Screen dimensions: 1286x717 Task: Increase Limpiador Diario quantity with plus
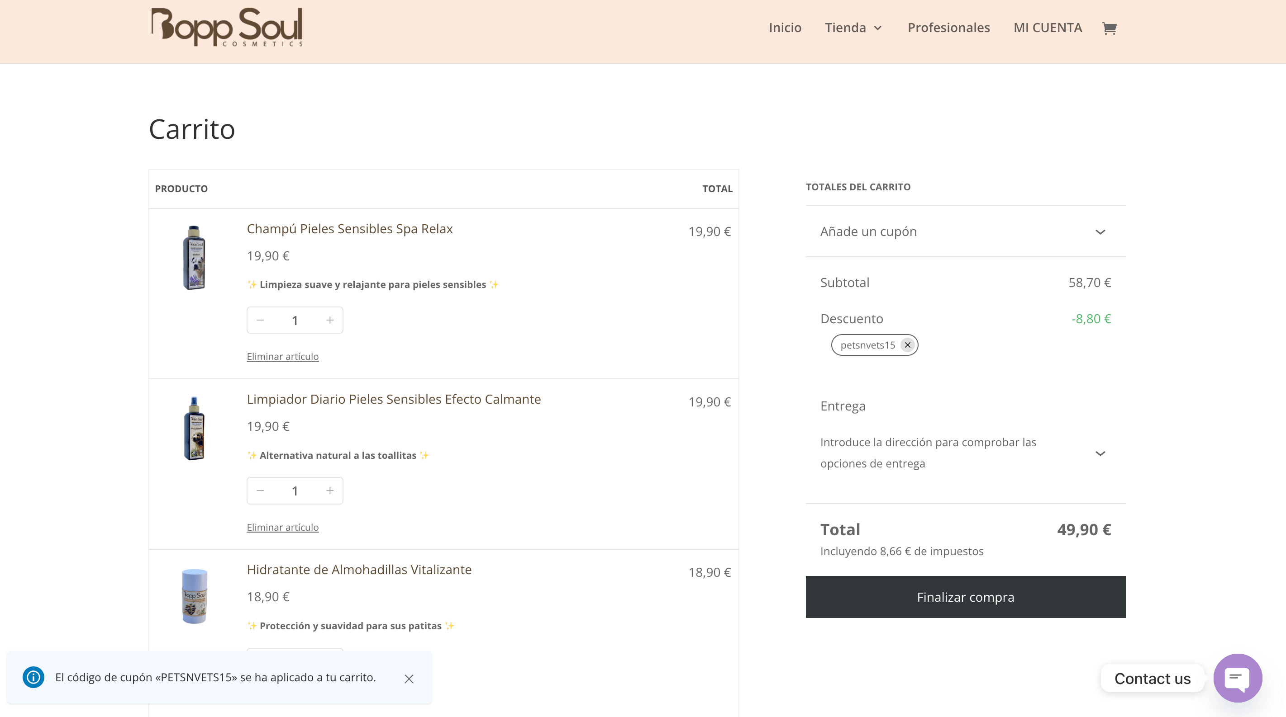click(329, 491)
